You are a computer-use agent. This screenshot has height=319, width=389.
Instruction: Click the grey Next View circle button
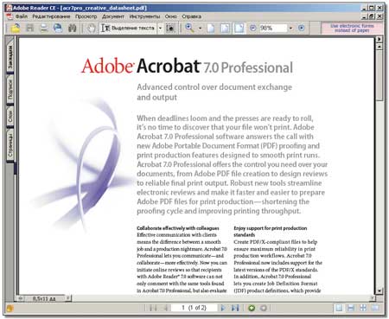[264, 308]
